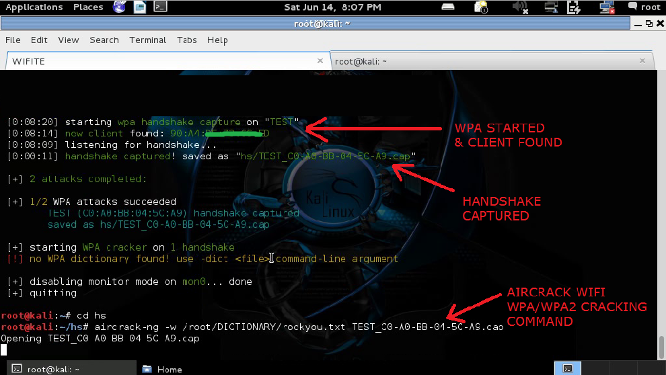666x375 pixels.
Task: Open the Edit menu
Action: pos(39,40)
